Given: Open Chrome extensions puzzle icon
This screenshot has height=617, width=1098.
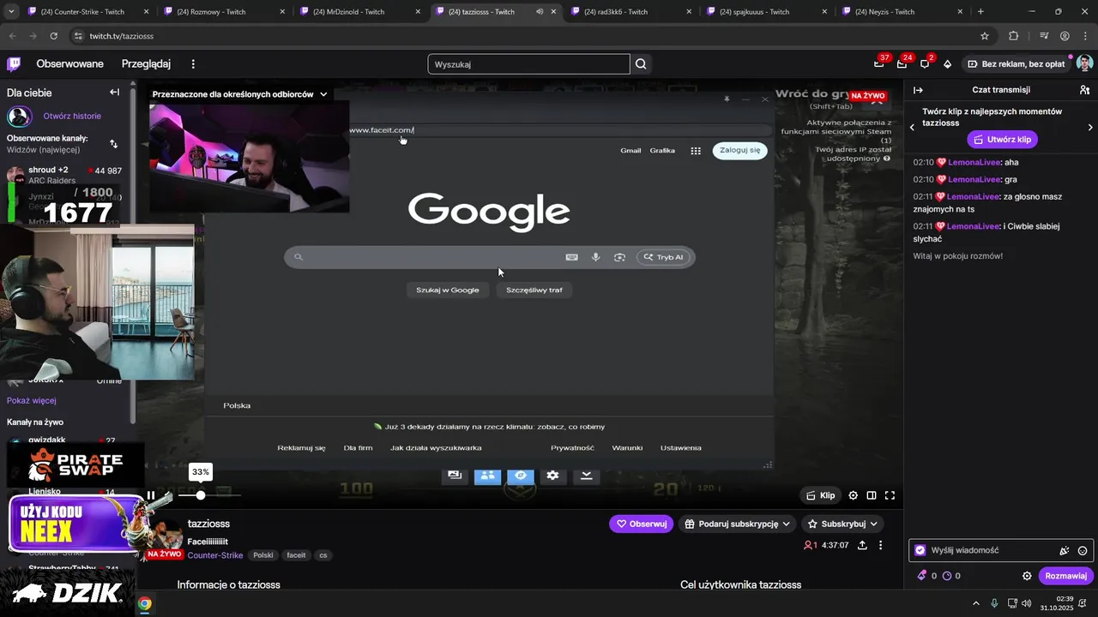Looking at the screenshot, I should tap(1014, 36).
